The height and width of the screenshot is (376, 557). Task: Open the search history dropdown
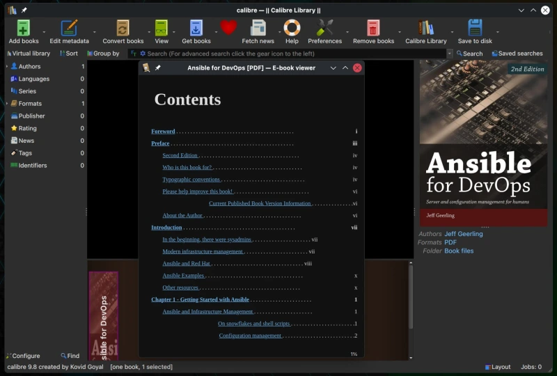(450, 54)
